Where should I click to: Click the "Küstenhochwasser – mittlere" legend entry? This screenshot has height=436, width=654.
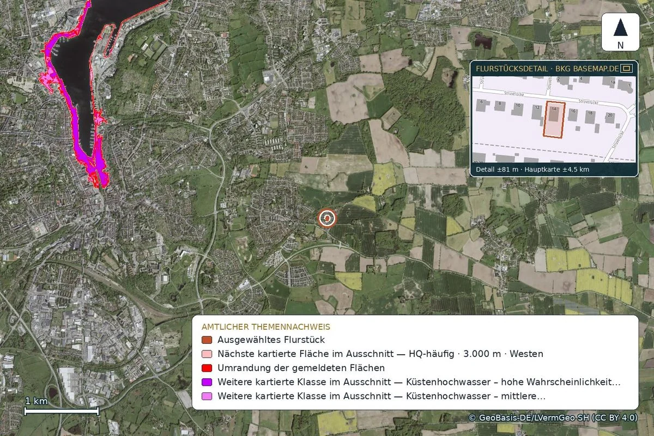pos(381,396)
